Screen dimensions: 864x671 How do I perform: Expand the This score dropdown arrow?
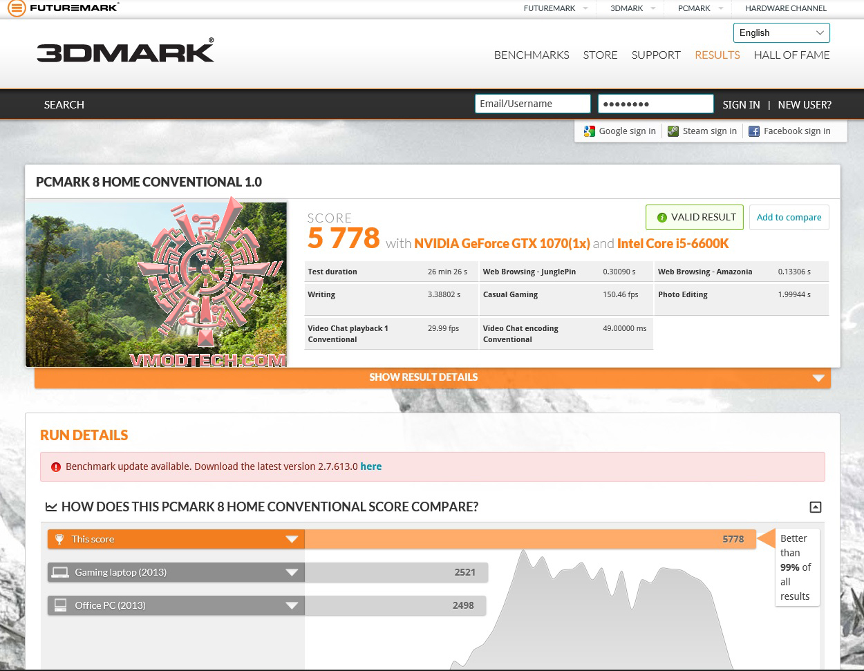[292, 540]
